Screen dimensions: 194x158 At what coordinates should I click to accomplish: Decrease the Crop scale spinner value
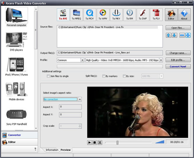[80, 127]
